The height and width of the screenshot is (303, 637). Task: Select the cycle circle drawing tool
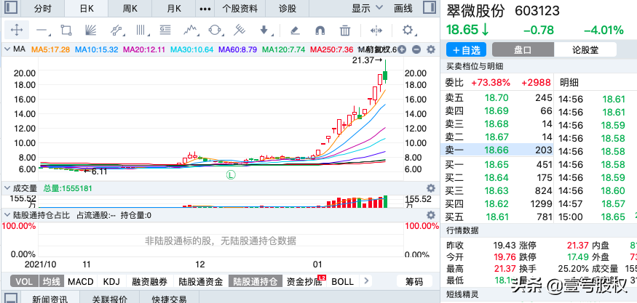click(x=215, y=30)
